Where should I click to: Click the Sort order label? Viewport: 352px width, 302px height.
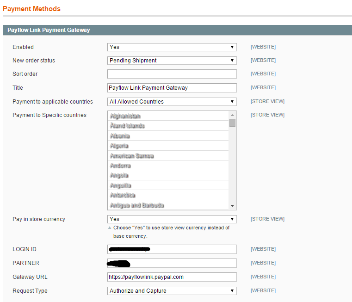(25, 74)
